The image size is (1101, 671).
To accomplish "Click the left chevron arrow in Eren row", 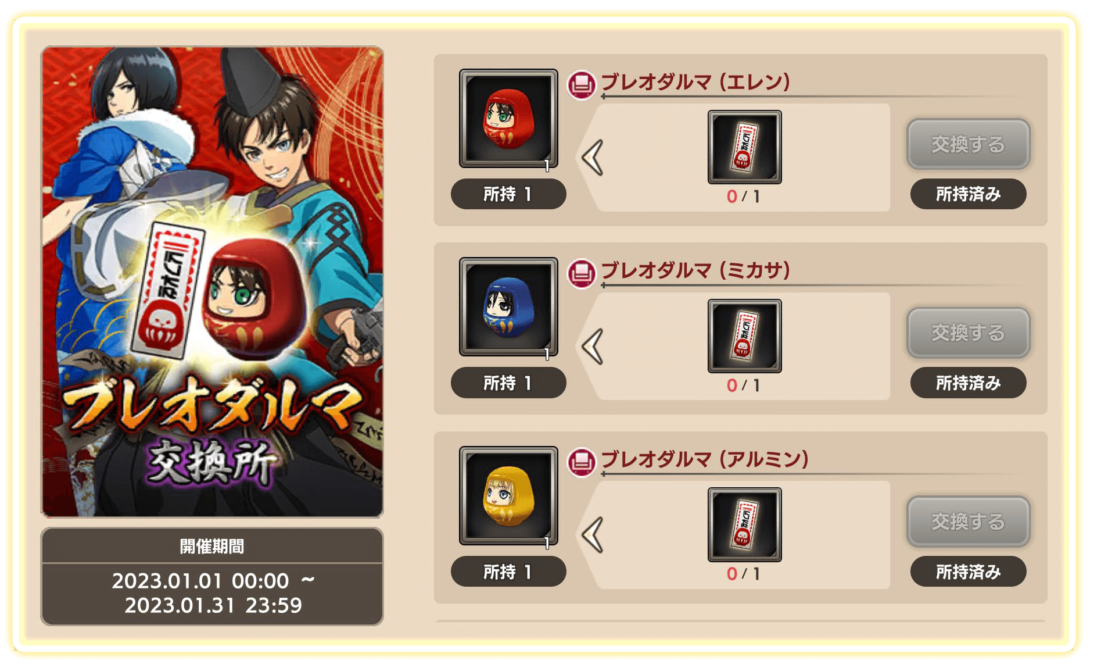I will (x=593, y=158).
